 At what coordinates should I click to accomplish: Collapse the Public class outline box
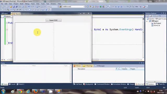pyautogui.click(x=7, y=23)
